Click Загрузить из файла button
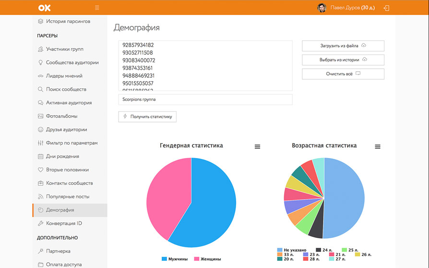Screen dimensions: 429x268 point(343,46)
